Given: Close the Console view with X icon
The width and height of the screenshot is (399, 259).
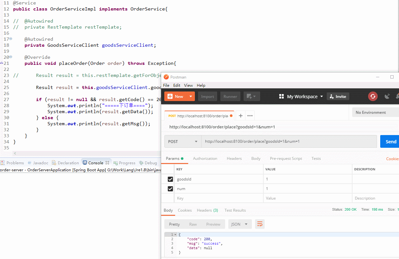Looking at the screenshot, I should tap(107, 163).
